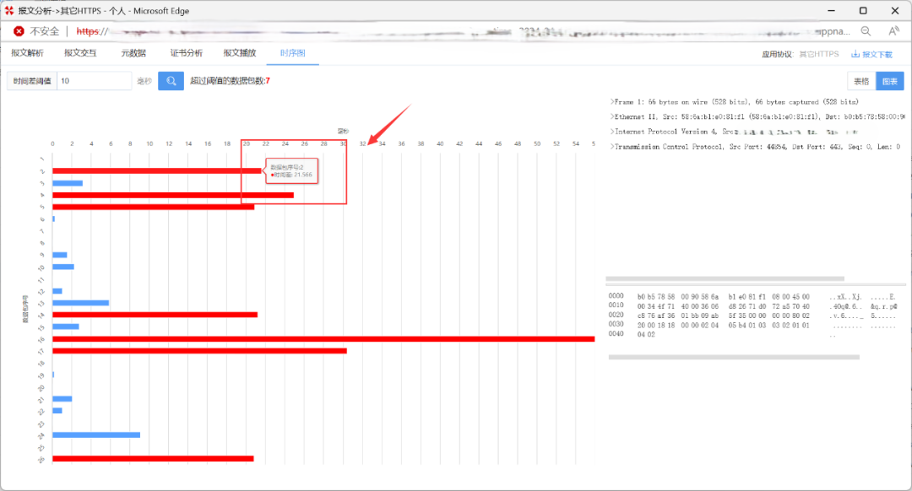Screen dimensions: 912x491
Task: Click the blue bar for packet 13
Action: [x=80, y=303]
